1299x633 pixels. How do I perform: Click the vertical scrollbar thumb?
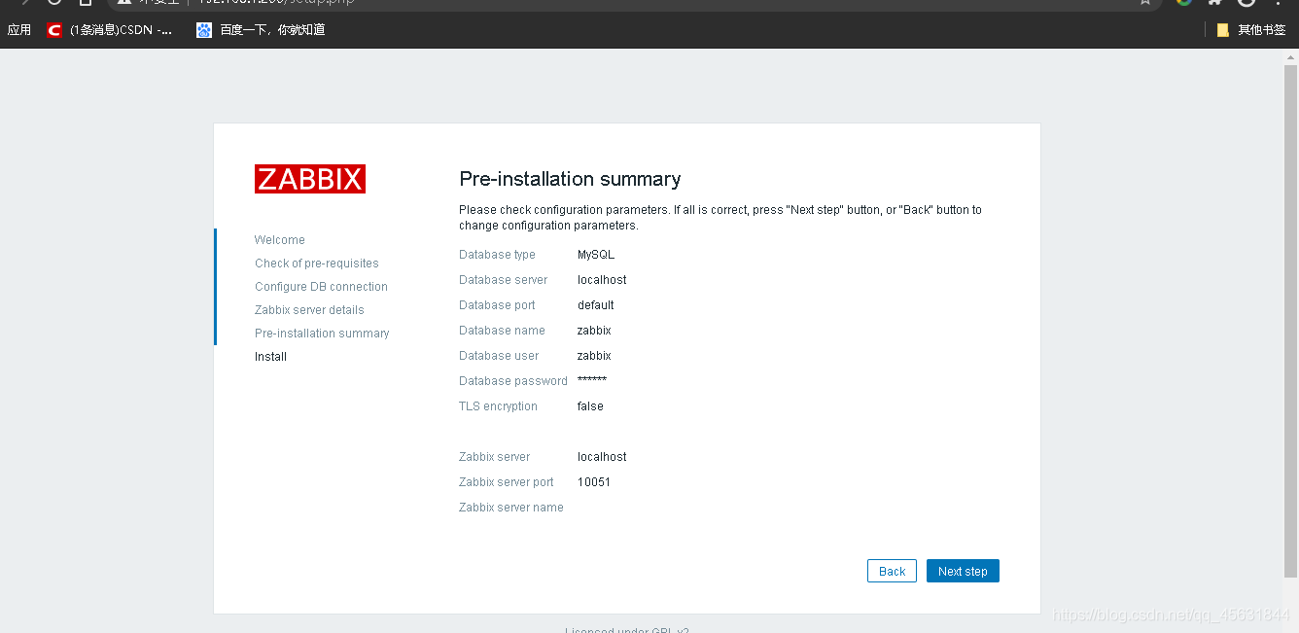point(1290,321)
